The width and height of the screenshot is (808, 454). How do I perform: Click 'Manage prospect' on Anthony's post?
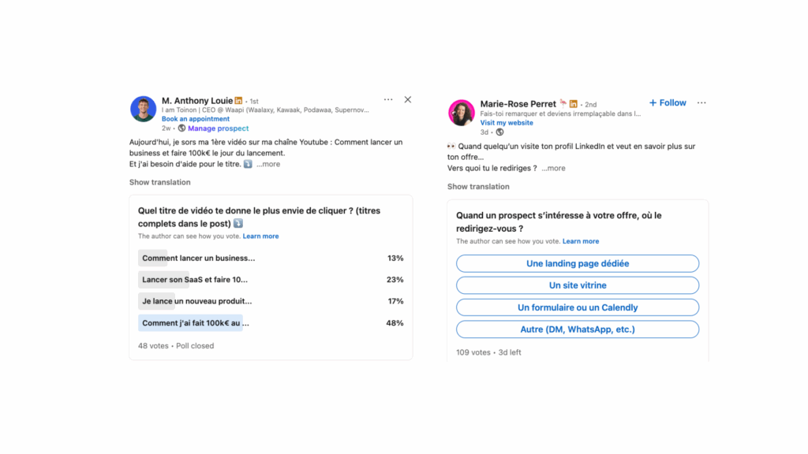click(x=218, y=128)
